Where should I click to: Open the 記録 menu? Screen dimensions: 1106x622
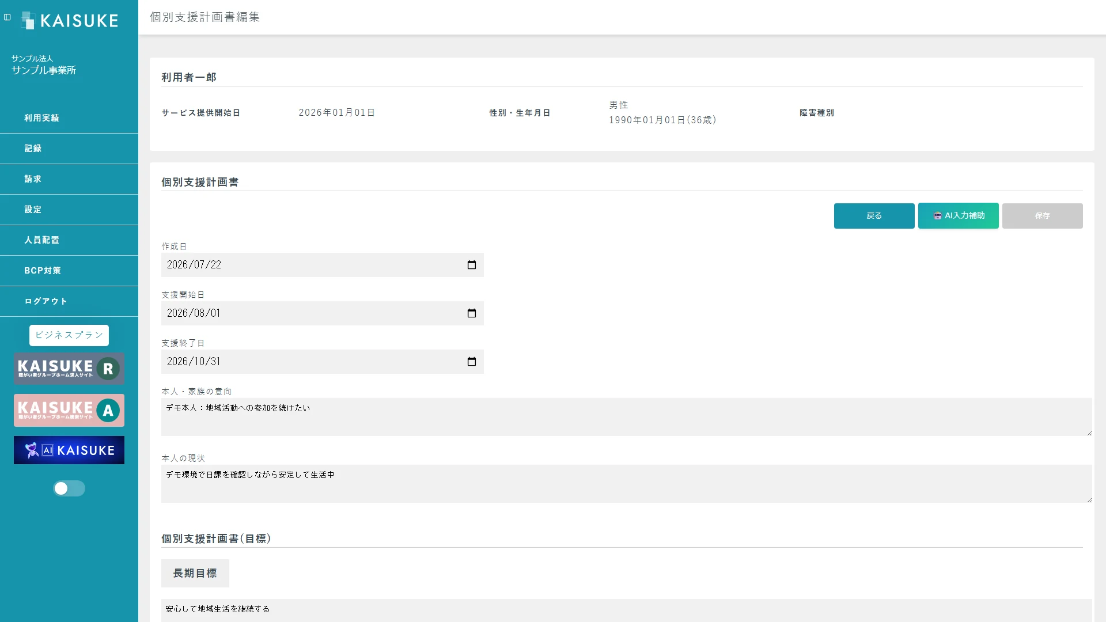pyautogui.click(x=69, y=149)
